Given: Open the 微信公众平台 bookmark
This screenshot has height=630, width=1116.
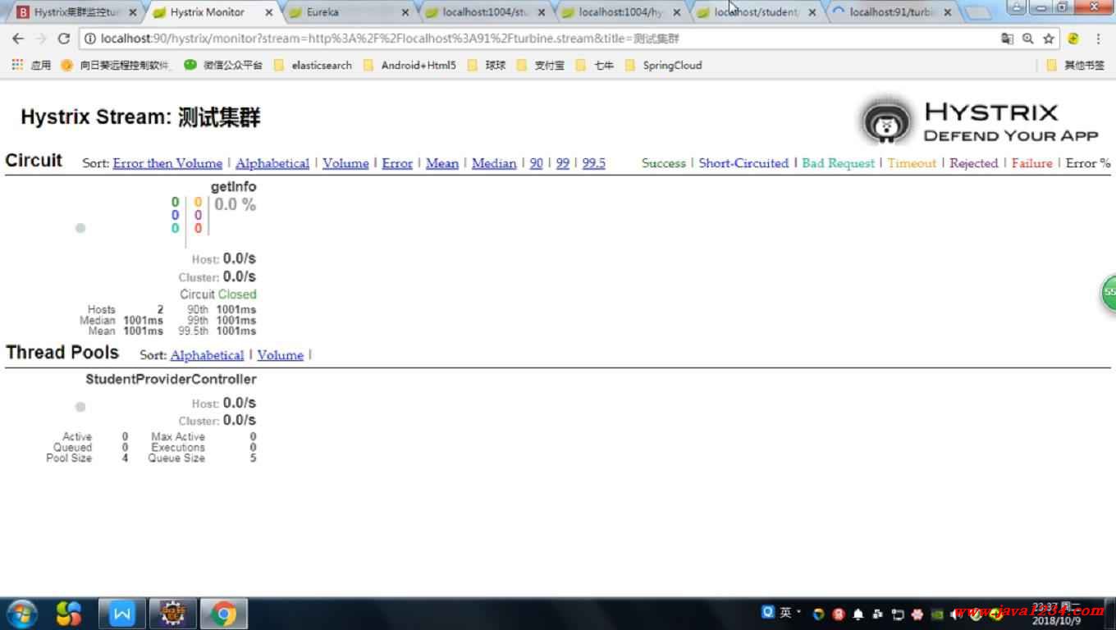Looking at the screenshot, I should [223, 65].
